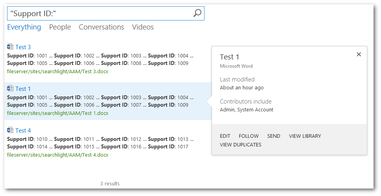Click the Word icon beside Test 4
Screen dimensions: 381x196
[10, 130]
